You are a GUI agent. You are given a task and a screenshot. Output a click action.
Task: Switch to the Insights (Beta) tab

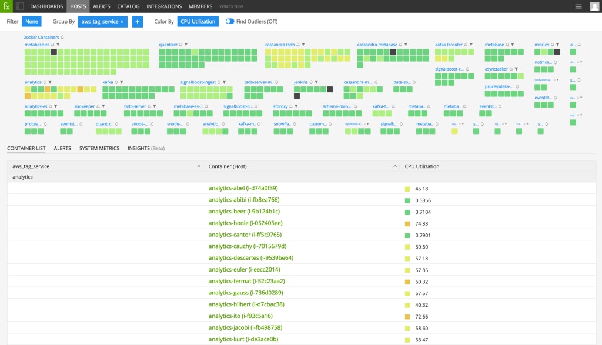coord(146,148)
